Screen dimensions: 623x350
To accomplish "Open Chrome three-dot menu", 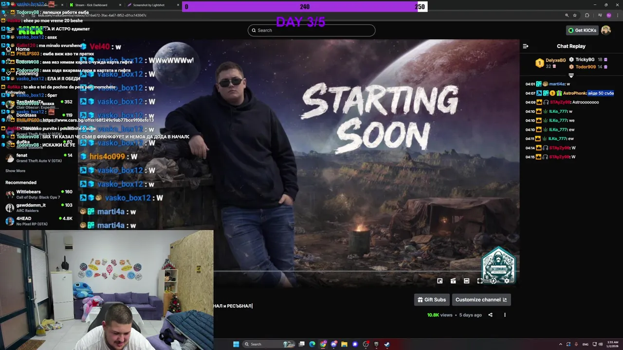I will tap(617, 16).
